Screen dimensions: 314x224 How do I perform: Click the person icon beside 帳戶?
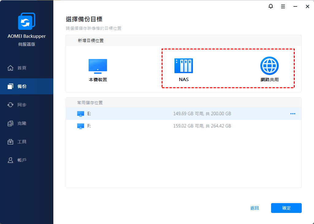click(x=10, y=160)
